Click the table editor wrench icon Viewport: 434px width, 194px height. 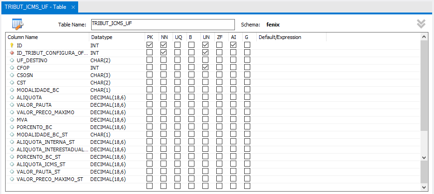pos(18,24)
